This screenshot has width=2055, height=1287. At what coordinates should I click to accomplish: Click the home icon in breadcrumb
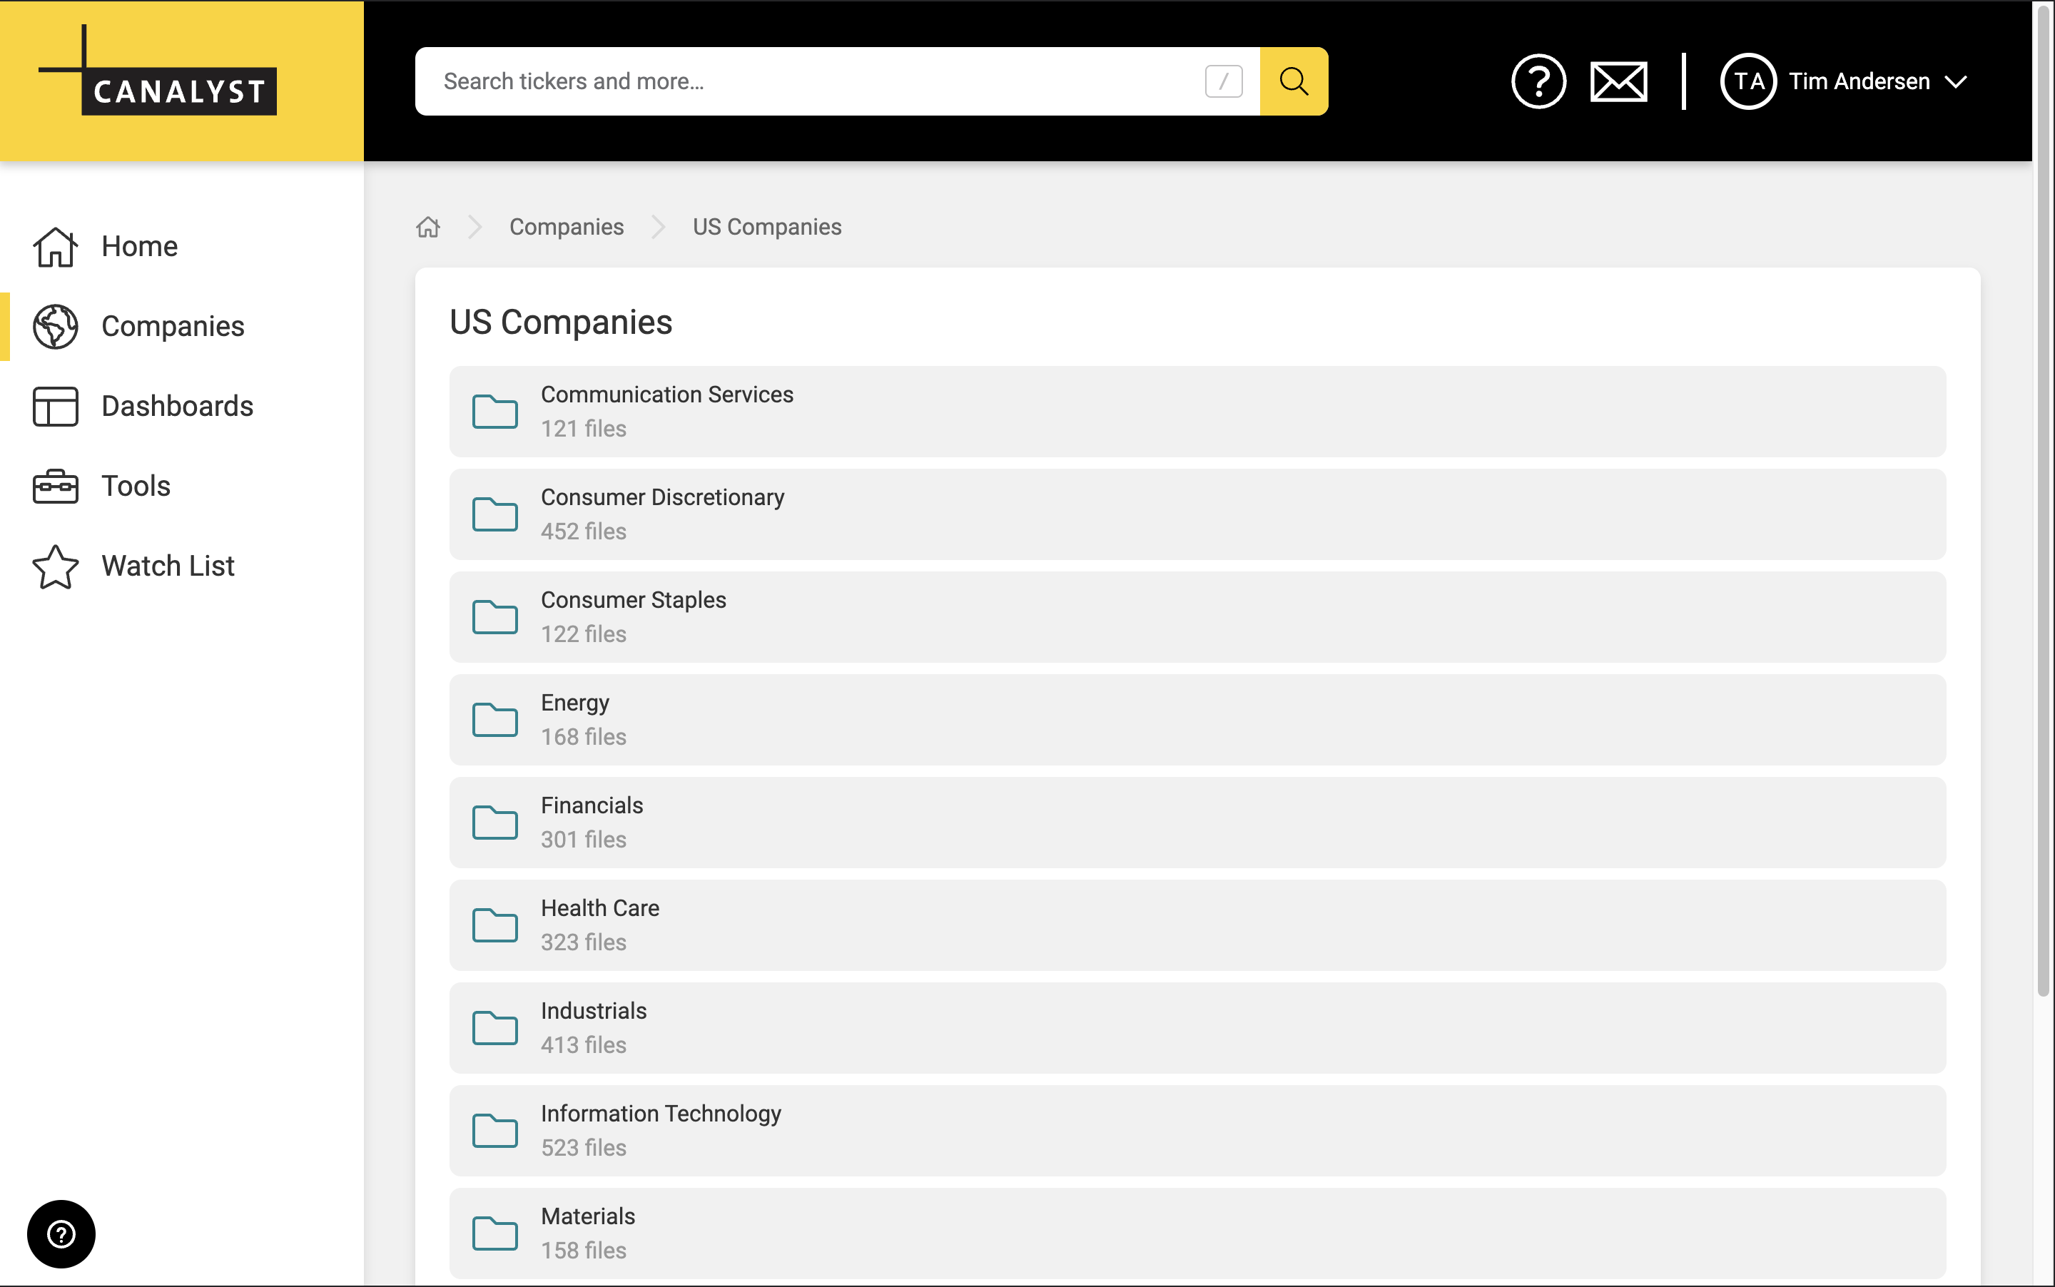tap(428, 228)
